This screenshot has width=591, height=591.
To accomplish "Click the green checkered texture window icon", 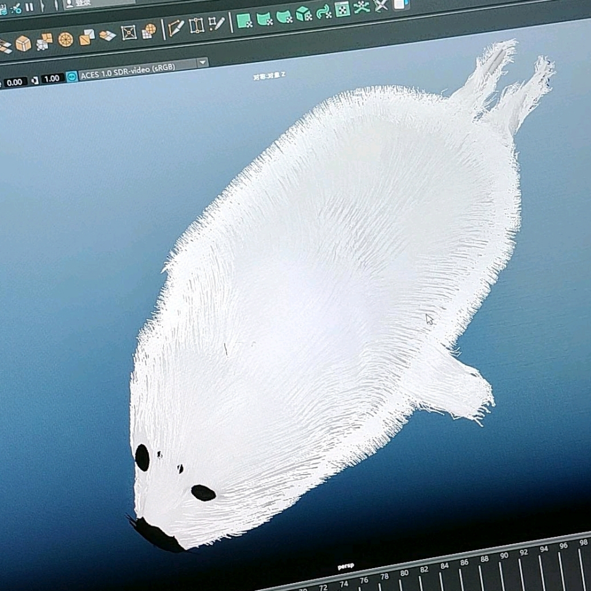I will click(343, 9).
